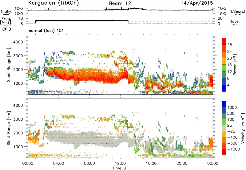The width and height of the screenshot is (246, 170).
Task: Click the gray segment of velocity colorbar
Action: [224, 128]
